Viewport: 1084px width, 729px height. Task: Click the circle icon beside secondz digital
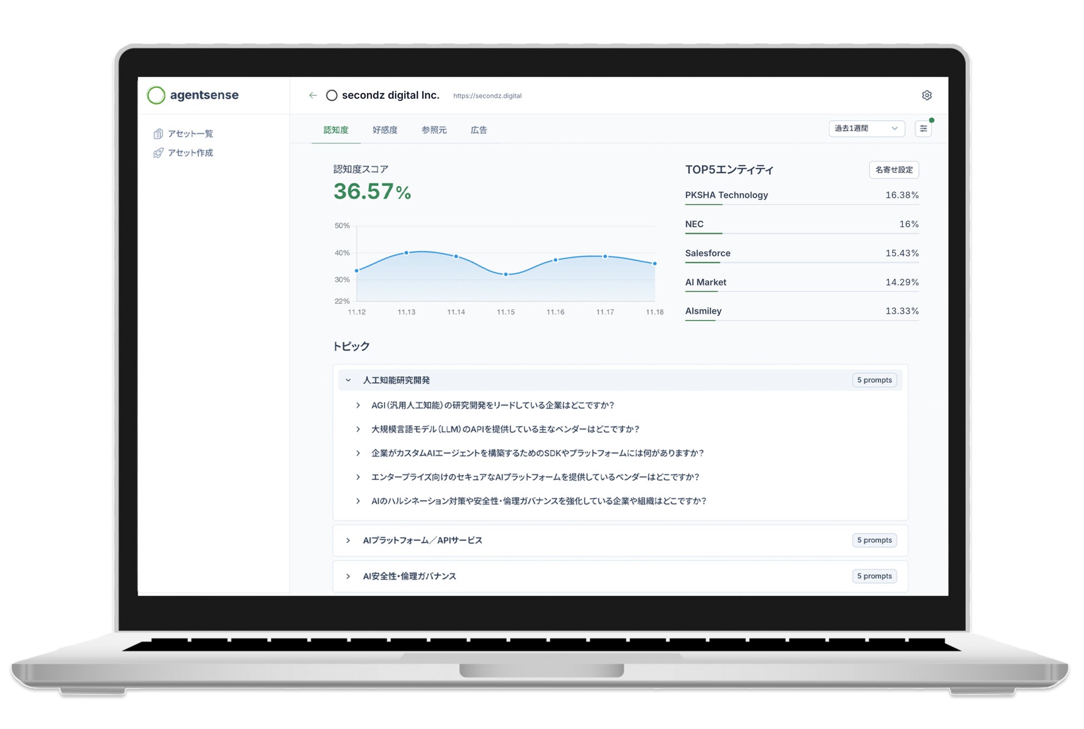(x=332, y=96)
